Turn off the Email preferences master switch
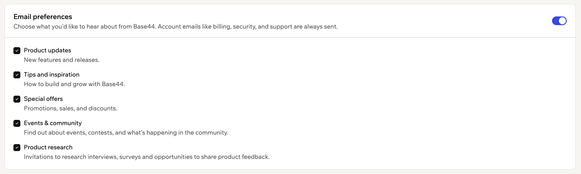Screen dimensions: 581x174 coord(559,21)
